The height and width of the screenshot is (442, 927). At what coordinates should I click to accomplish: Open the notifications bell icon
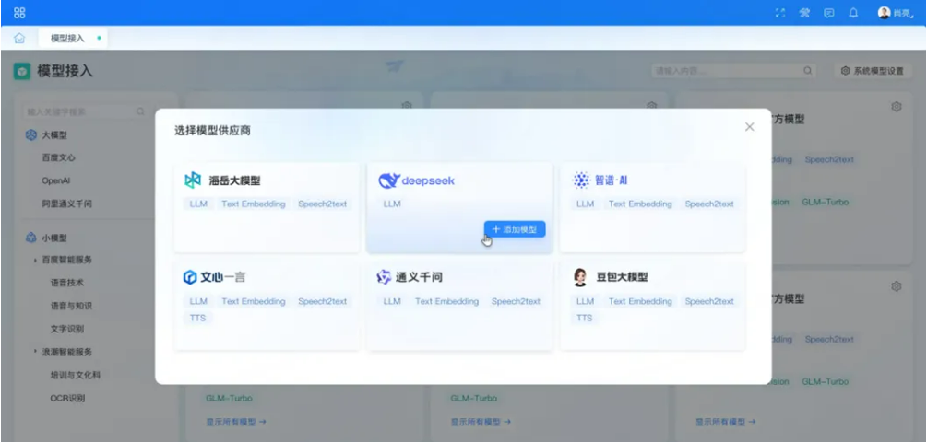pyautogui.click(x=853, y=13)
